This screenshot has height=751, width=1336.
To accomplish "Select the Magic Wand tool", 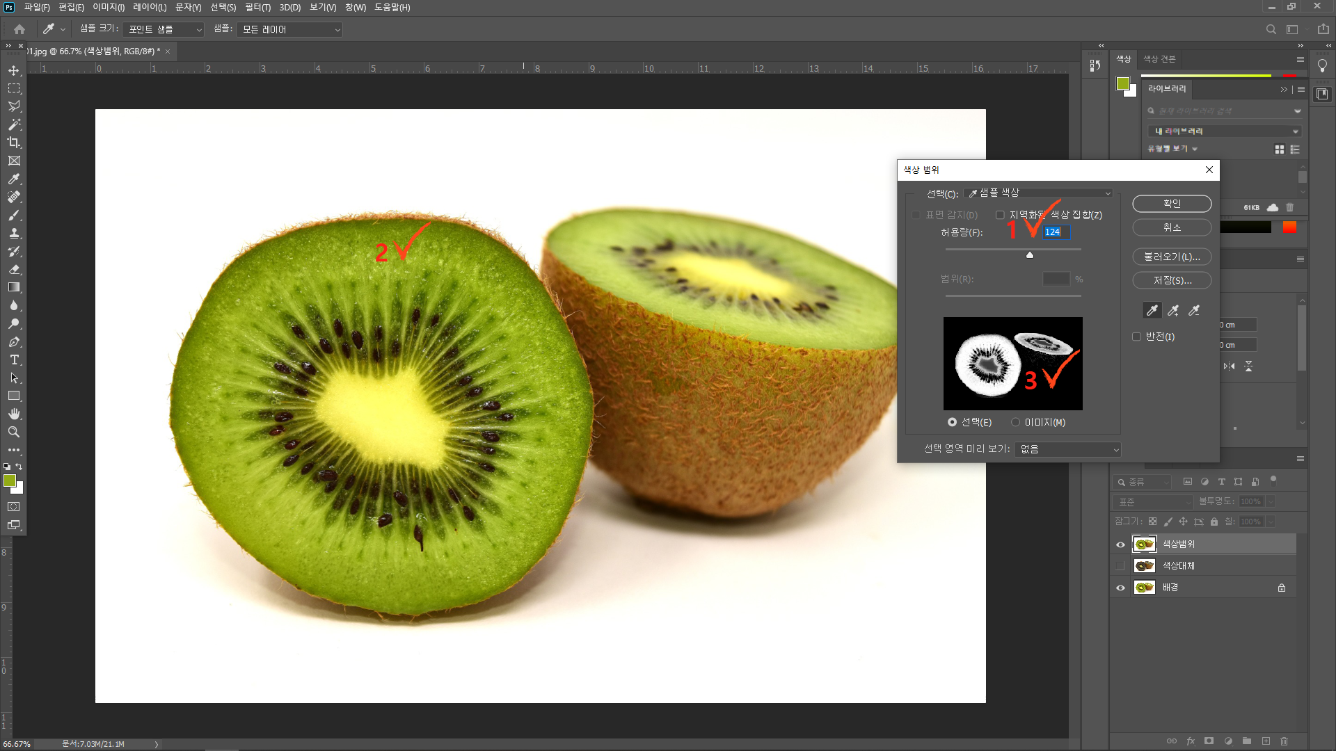I will (14, 124).
